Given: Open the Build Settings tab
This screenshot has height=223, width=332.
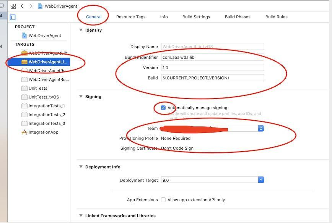Looking at the screenshot, I should click(x=196, y=17).
